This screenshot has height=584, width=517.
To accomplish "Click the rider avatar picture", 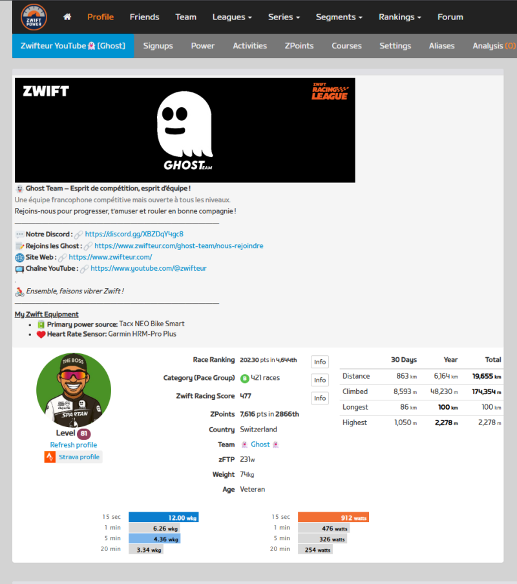I will 74,390.
